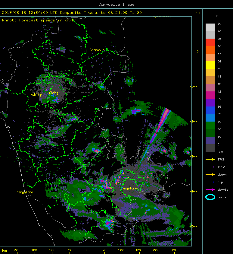Click the '50' tick on bottom axis
This screenshot has width=233, height=254.
(x=104, y=250)
